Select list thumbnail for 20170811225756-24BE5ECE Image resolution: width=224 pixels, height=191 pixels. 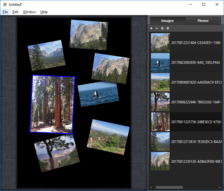click(x=160, y=122)
